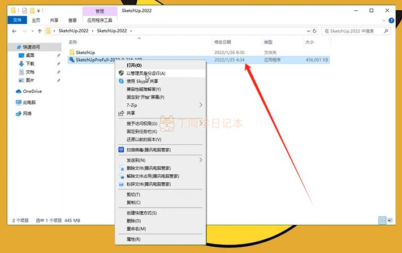Select the SketchUpProFull installer file

(198, 60)
